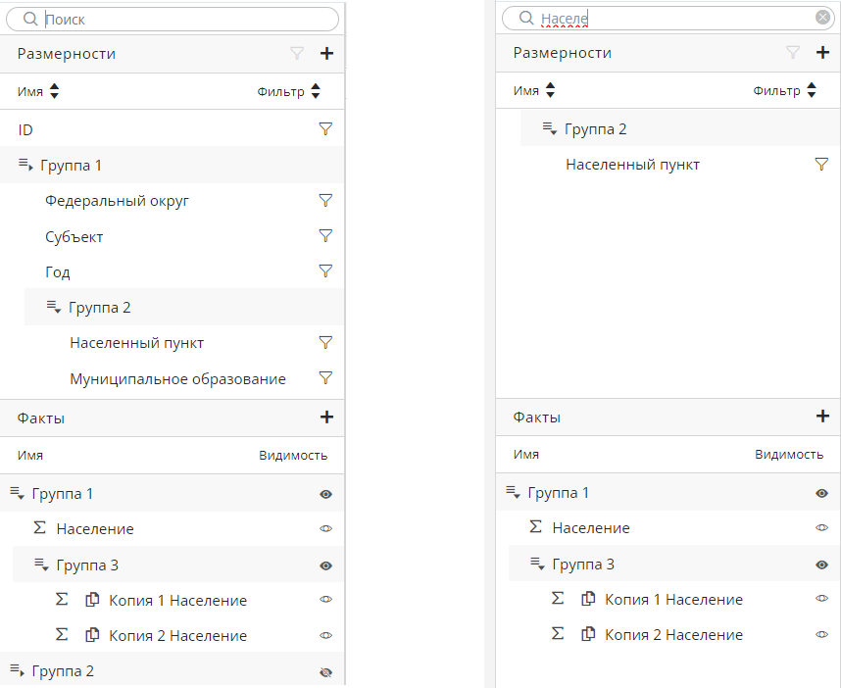Open the Год dimension filter
The height and width of the screenshot is (688, 841).
pos(326,271)
